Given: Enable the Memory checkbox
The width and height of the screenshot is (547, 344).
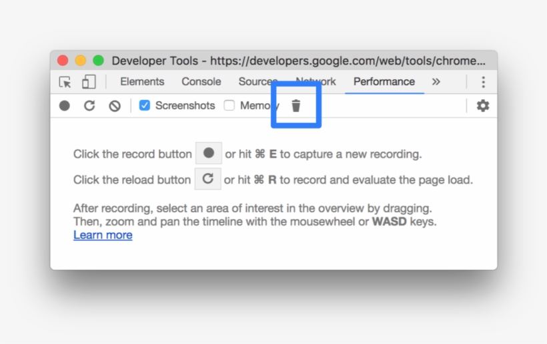Looking at the screenshot, I should coord(229,105).
